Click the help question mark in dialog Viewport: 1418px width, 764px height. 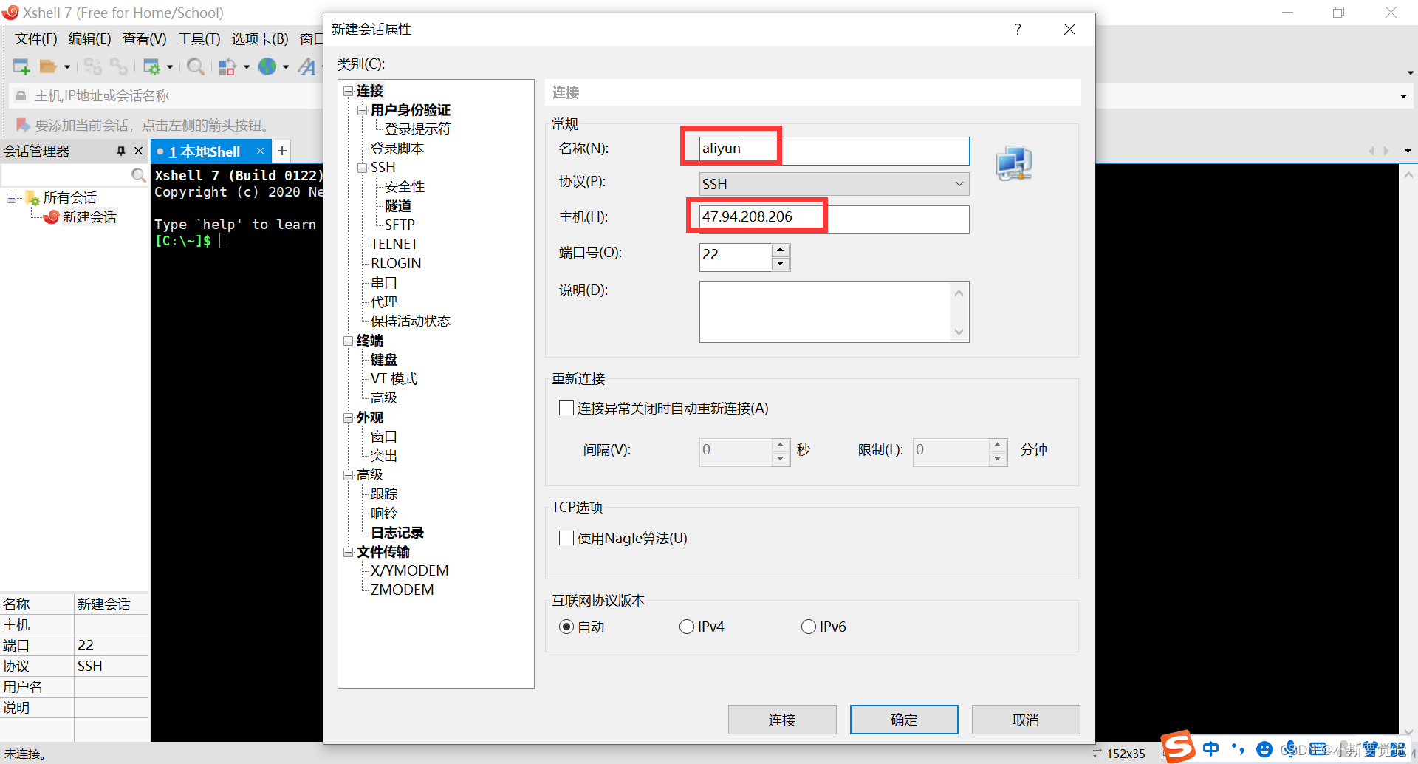click(x=1018, y=29)
